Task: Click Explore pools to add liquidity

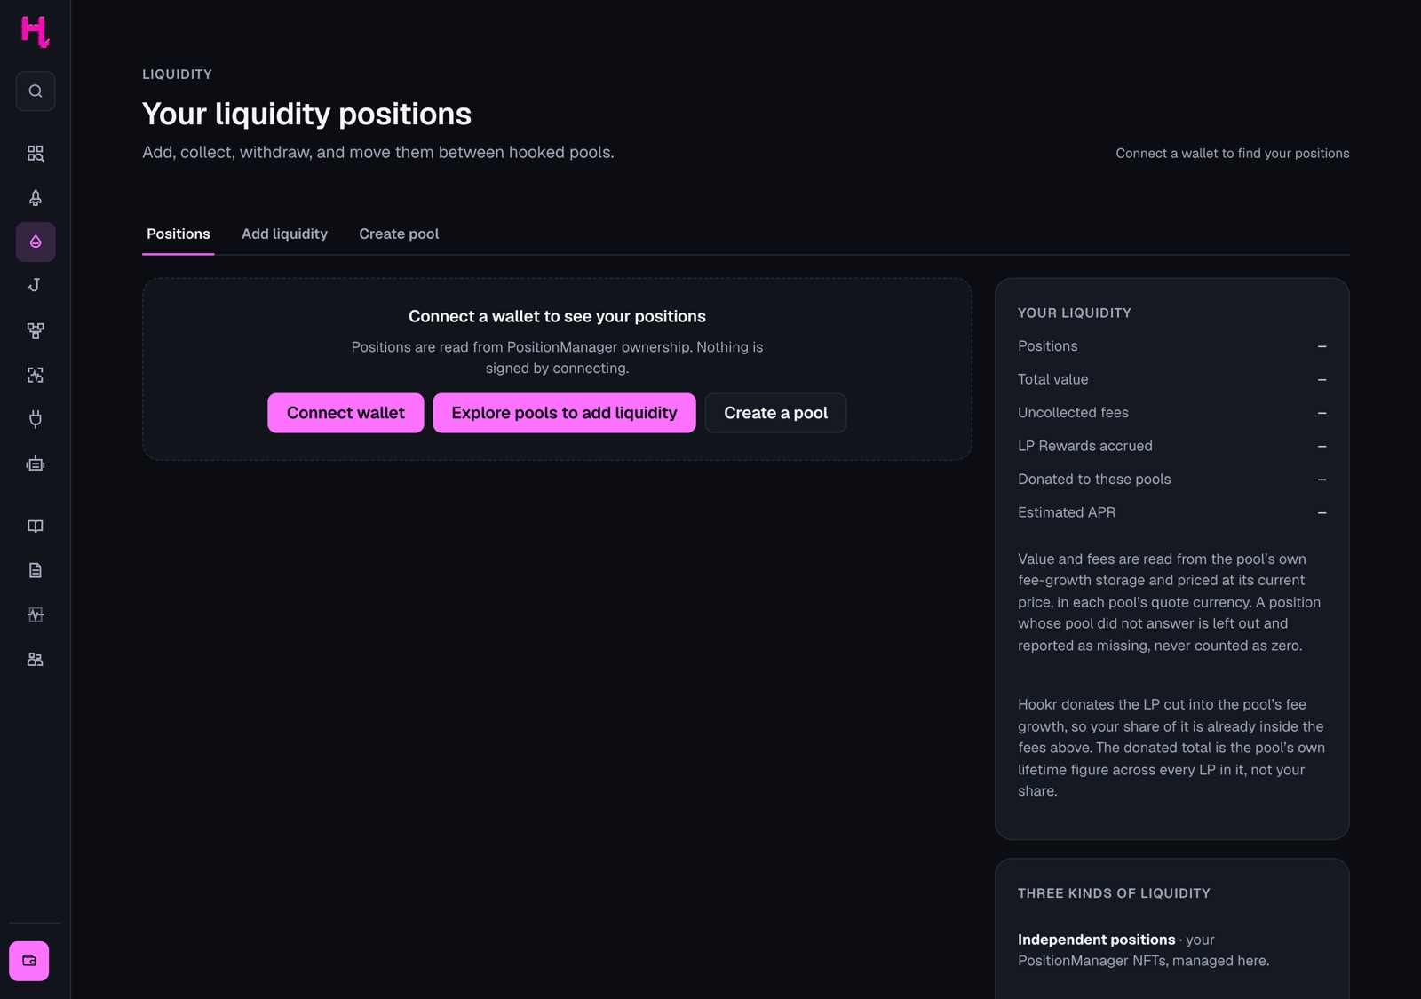Action: coord(564,413)
